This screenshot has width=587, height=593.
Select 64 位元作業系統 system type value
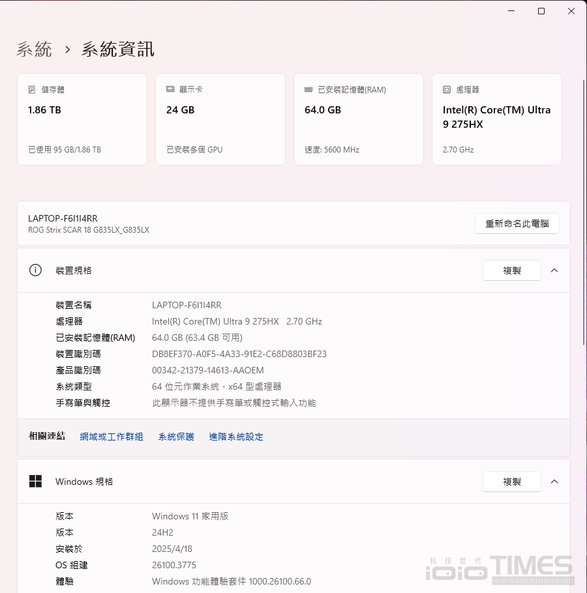click(217, 386)
